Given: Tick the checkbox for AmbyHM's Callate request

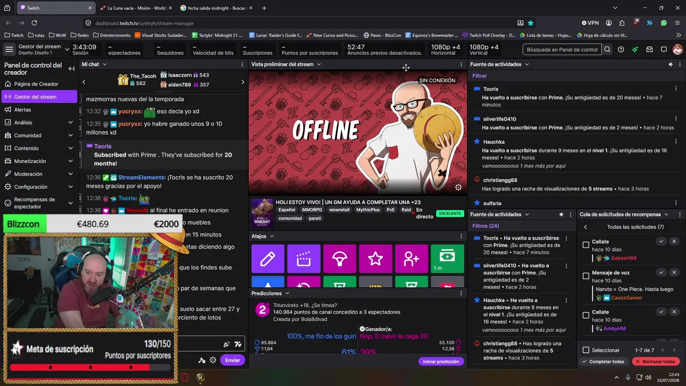Looking at the screenshot, I should 586,315.
